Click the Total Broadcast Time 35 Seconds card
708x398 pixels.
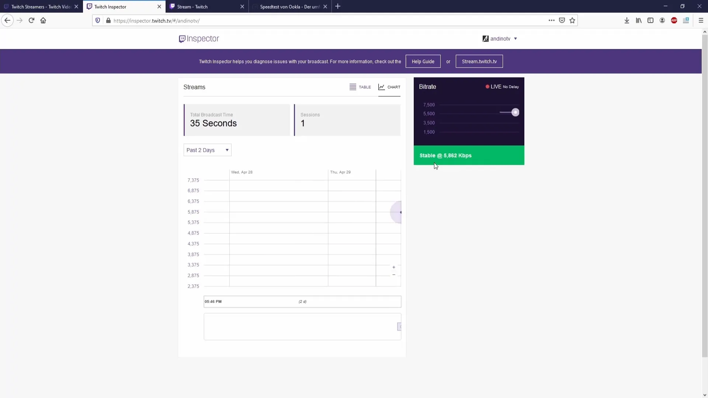(x=237, y=120)
